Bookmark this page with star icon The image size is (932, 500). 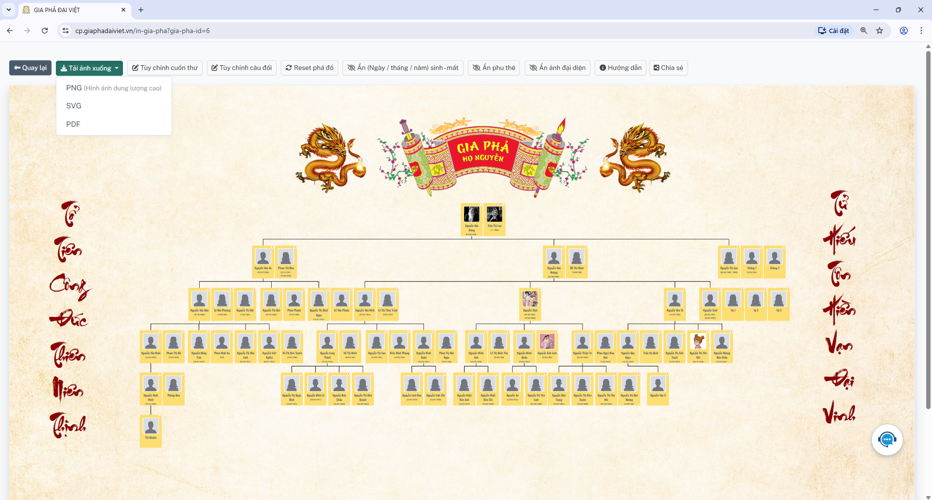(880, 31)
